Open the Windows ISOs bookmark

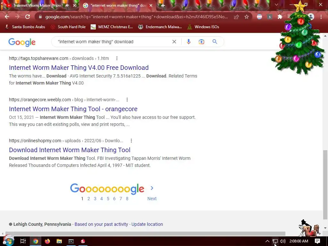203,27
